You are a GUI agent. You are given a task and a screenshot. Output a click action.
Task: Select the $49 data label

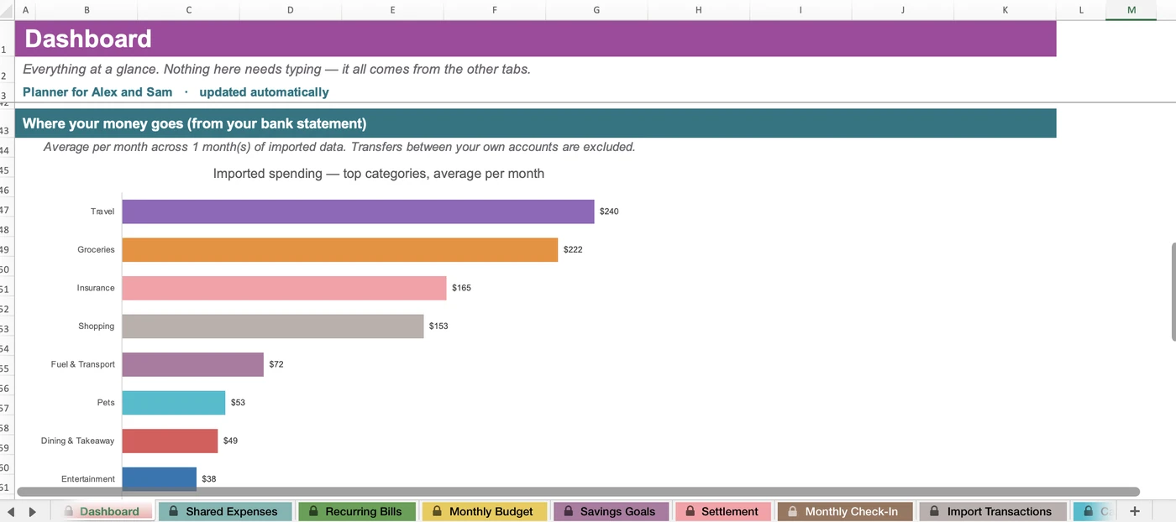pos(230,441)
